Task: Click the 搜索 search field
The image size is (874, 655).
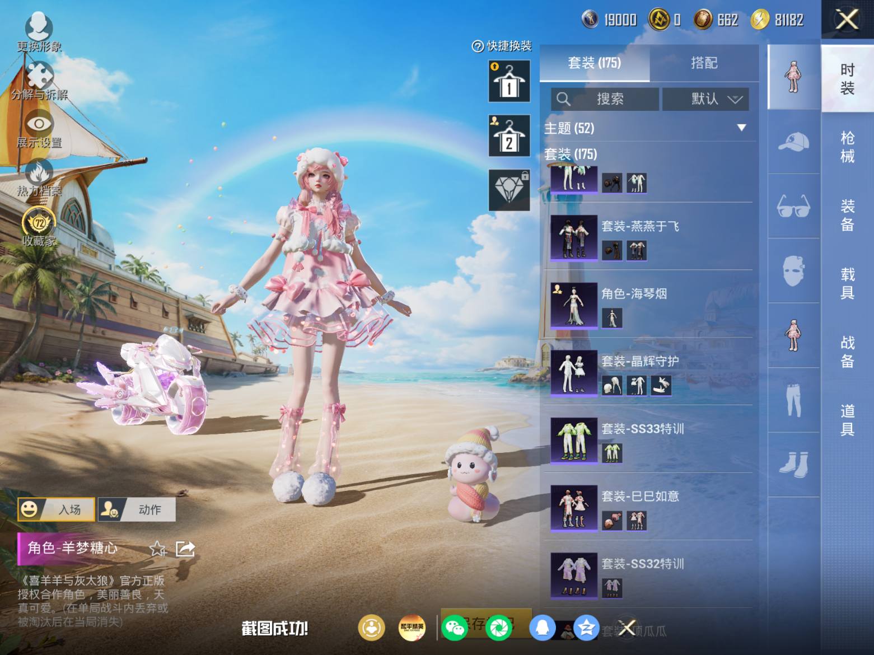Action: tap(605, 99)
